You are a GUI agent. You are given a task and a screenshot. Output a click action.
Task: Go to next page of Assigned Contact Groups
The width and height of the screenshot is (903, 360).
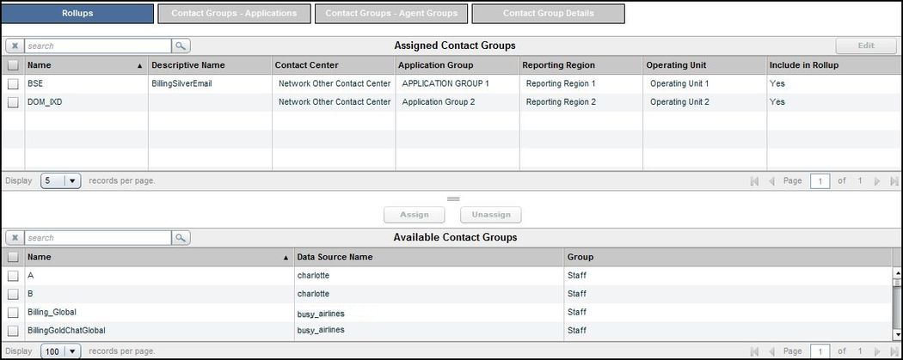click(877, 181)
